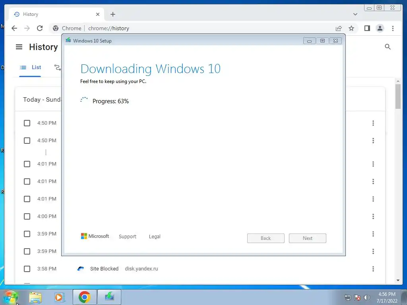Minimize the Windows 10 Setup window
Image resolution: width=407 pixels, height=305 pixels.
309,41
